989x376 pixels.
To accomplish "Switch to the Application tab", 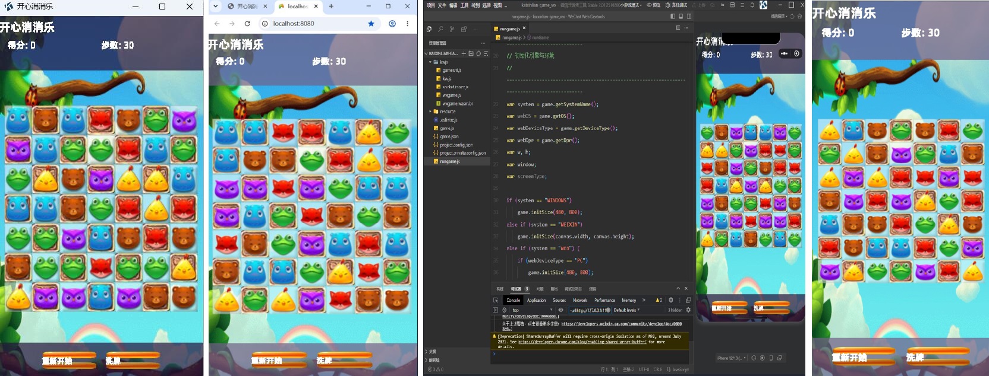I will pos(536,300).
